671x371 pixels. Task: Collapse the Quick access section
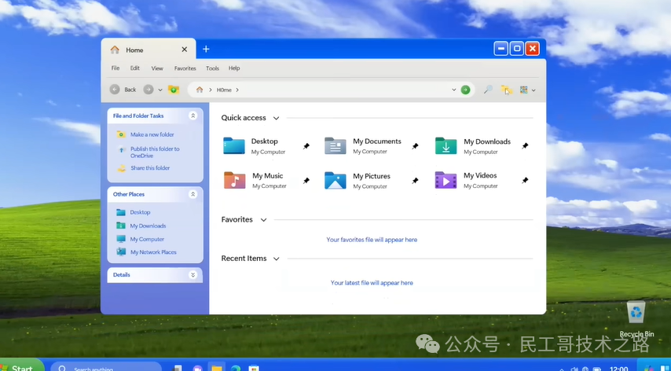click(x=276, y=118)
